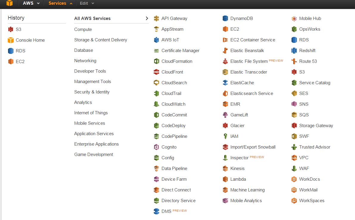Open the Machine Learning link
The height and width of the screenshot is (220, 355).
(247, 190)
